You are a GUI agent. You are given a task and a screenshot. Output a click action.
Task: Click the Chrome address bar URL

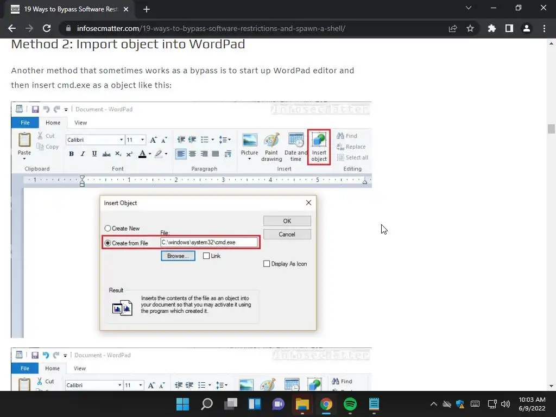[x=211, y=28]
